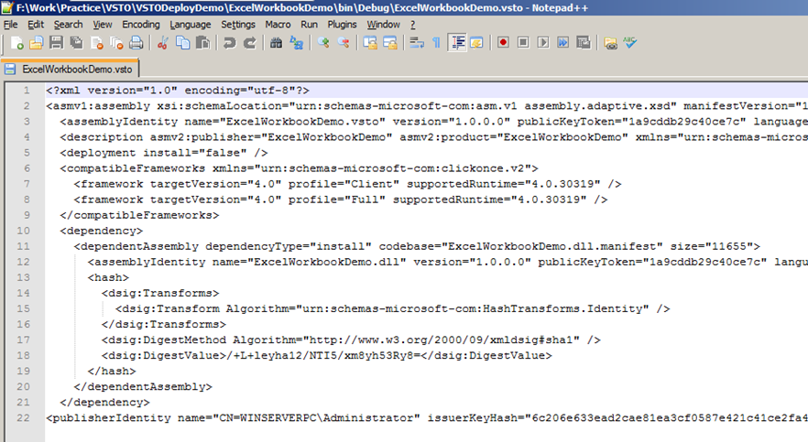
Task: Click the Open file folder icon
Action: (36, 43)
